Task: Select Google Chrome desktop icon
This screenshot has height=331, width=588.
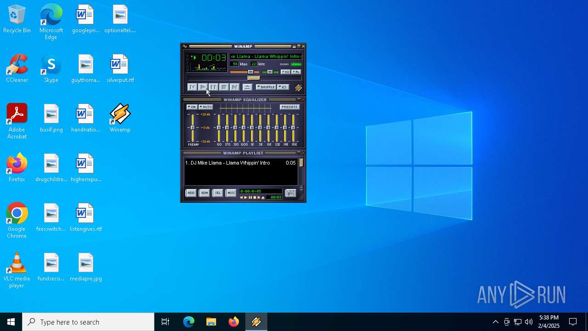Action: (17, 221)
